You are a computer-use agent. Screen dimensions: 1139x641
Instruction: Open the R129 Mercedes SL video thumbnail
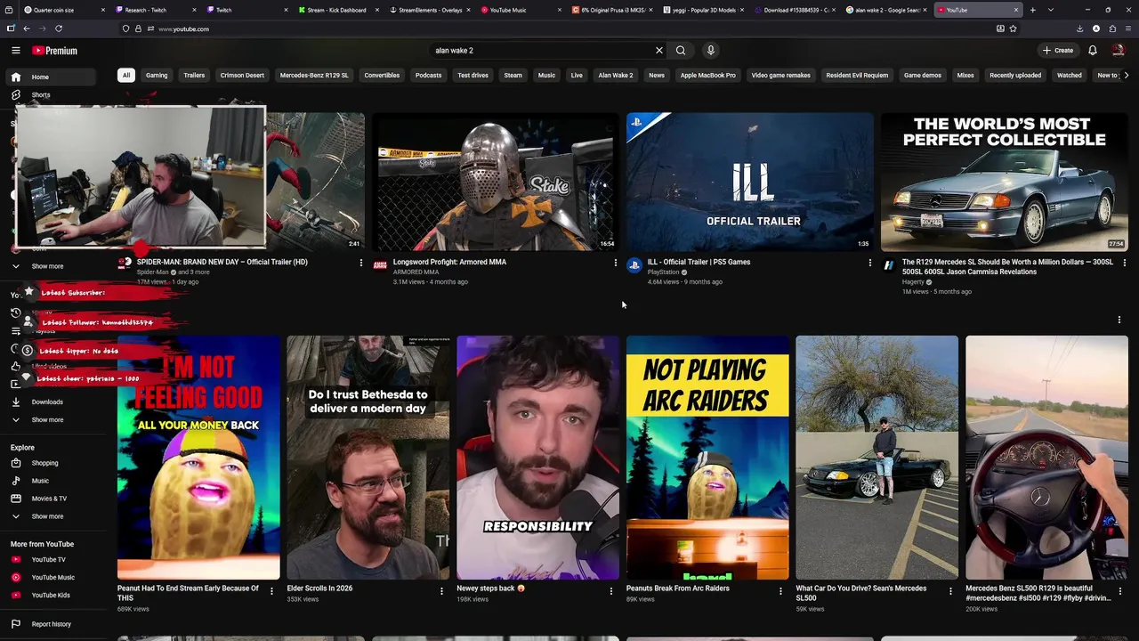coord(1004,182)
